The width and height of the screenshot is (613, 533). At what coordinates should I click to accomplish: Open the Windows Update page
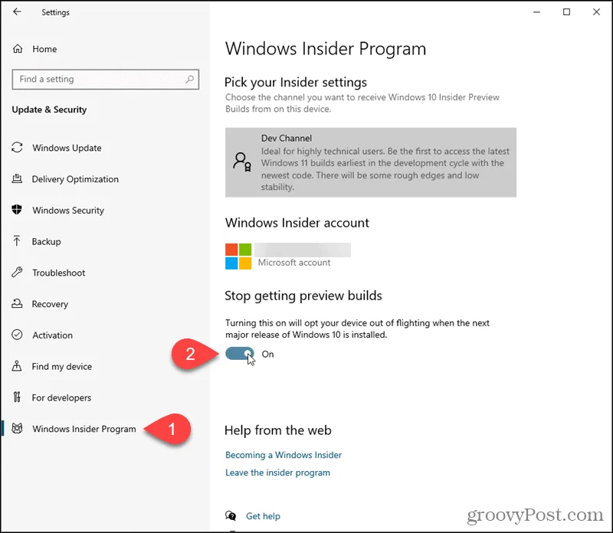coord(67,148)
